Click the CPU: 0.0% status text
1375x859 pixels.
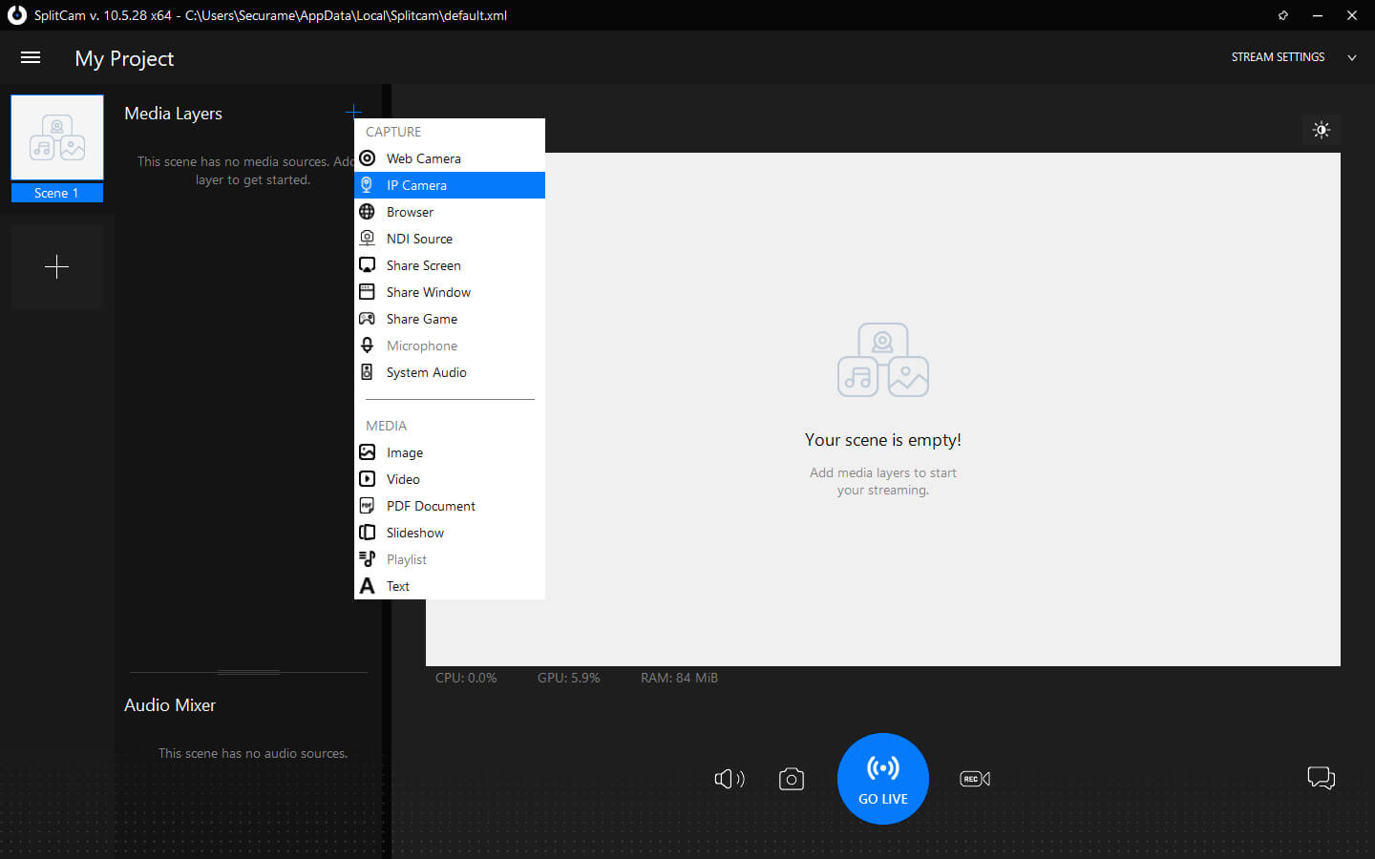coord(466,678)
